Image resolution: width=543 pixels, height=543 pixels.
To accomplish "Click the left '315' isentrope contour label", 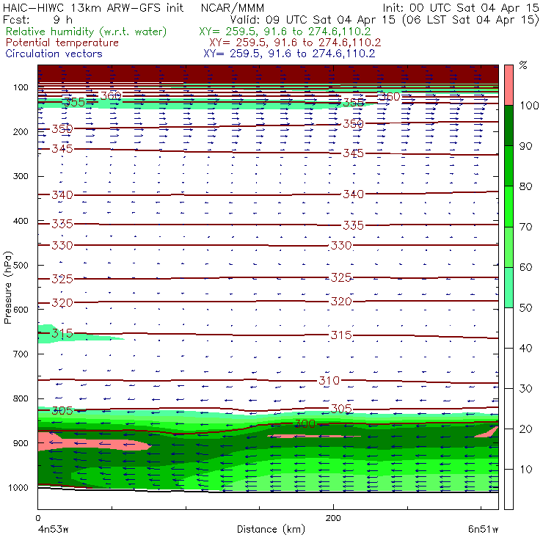I will (62, 333).
